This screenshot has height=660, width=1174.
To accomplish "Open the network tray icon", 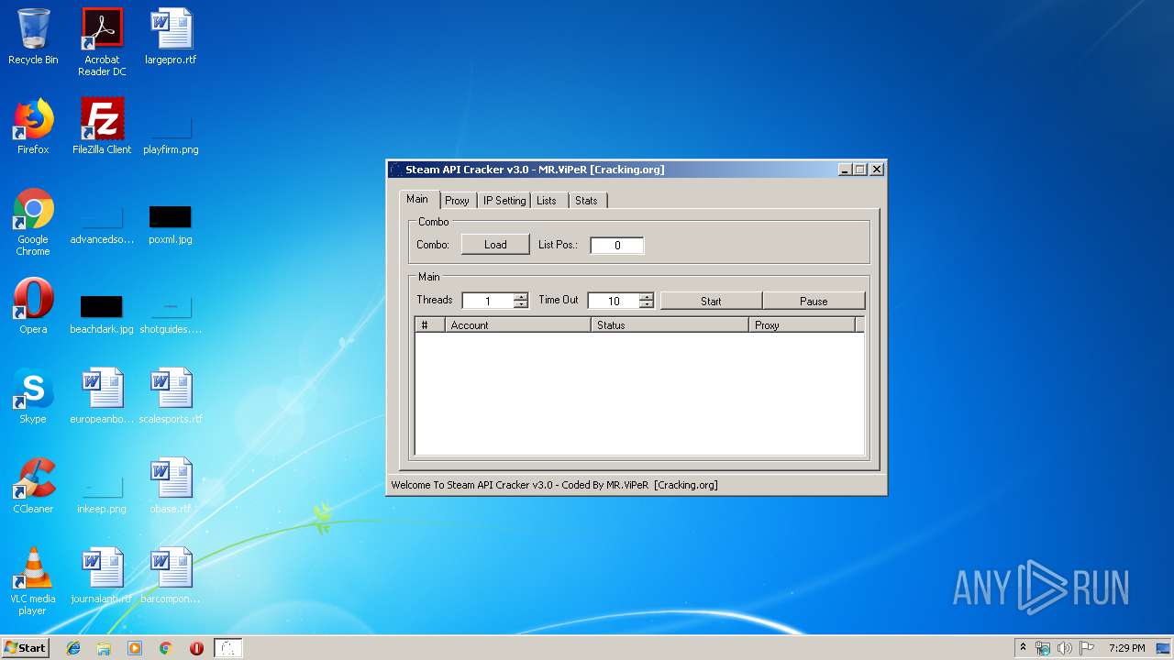I will point(1043,648).
